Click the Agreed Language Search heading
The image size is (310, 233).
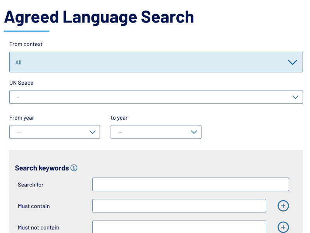coord(99,17)
